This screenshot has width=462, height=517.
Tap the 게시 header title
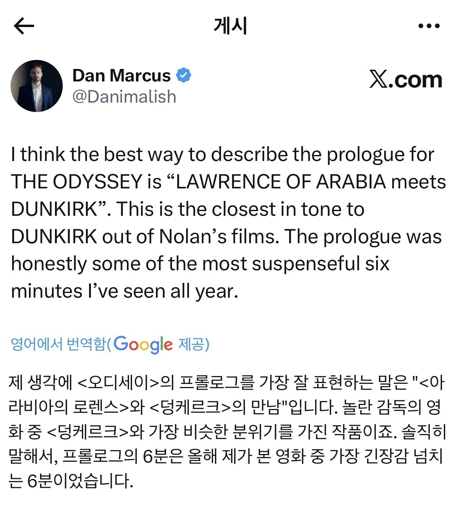230,26
